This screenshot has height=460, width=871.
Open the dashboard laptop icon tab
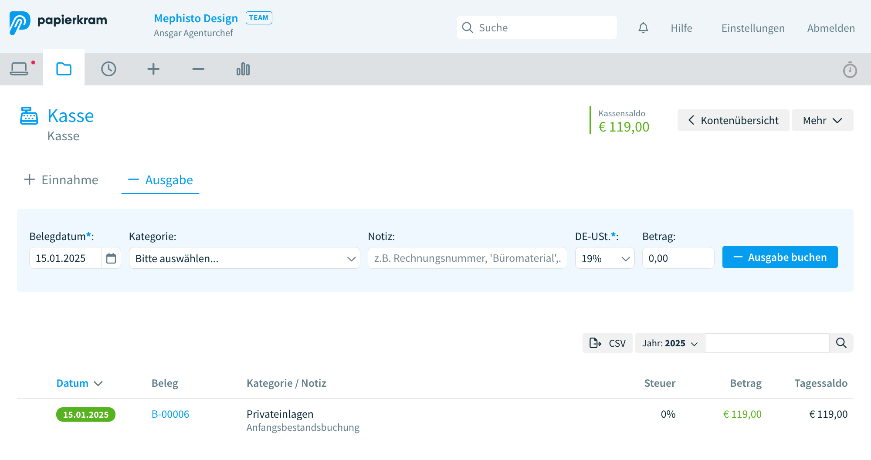pos(19,69)
